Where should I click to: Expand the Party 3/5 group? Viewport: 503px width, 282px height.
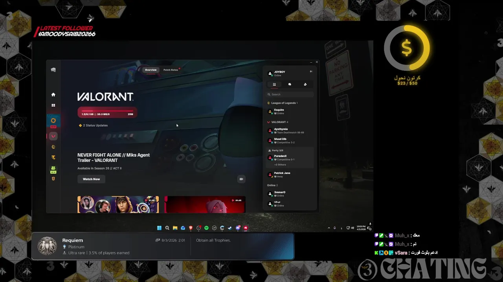tap(275, 150)
